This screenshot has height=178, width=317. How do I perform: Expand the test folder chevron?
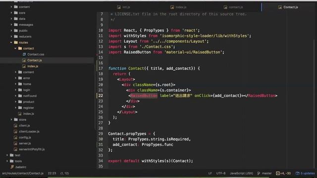7,155
